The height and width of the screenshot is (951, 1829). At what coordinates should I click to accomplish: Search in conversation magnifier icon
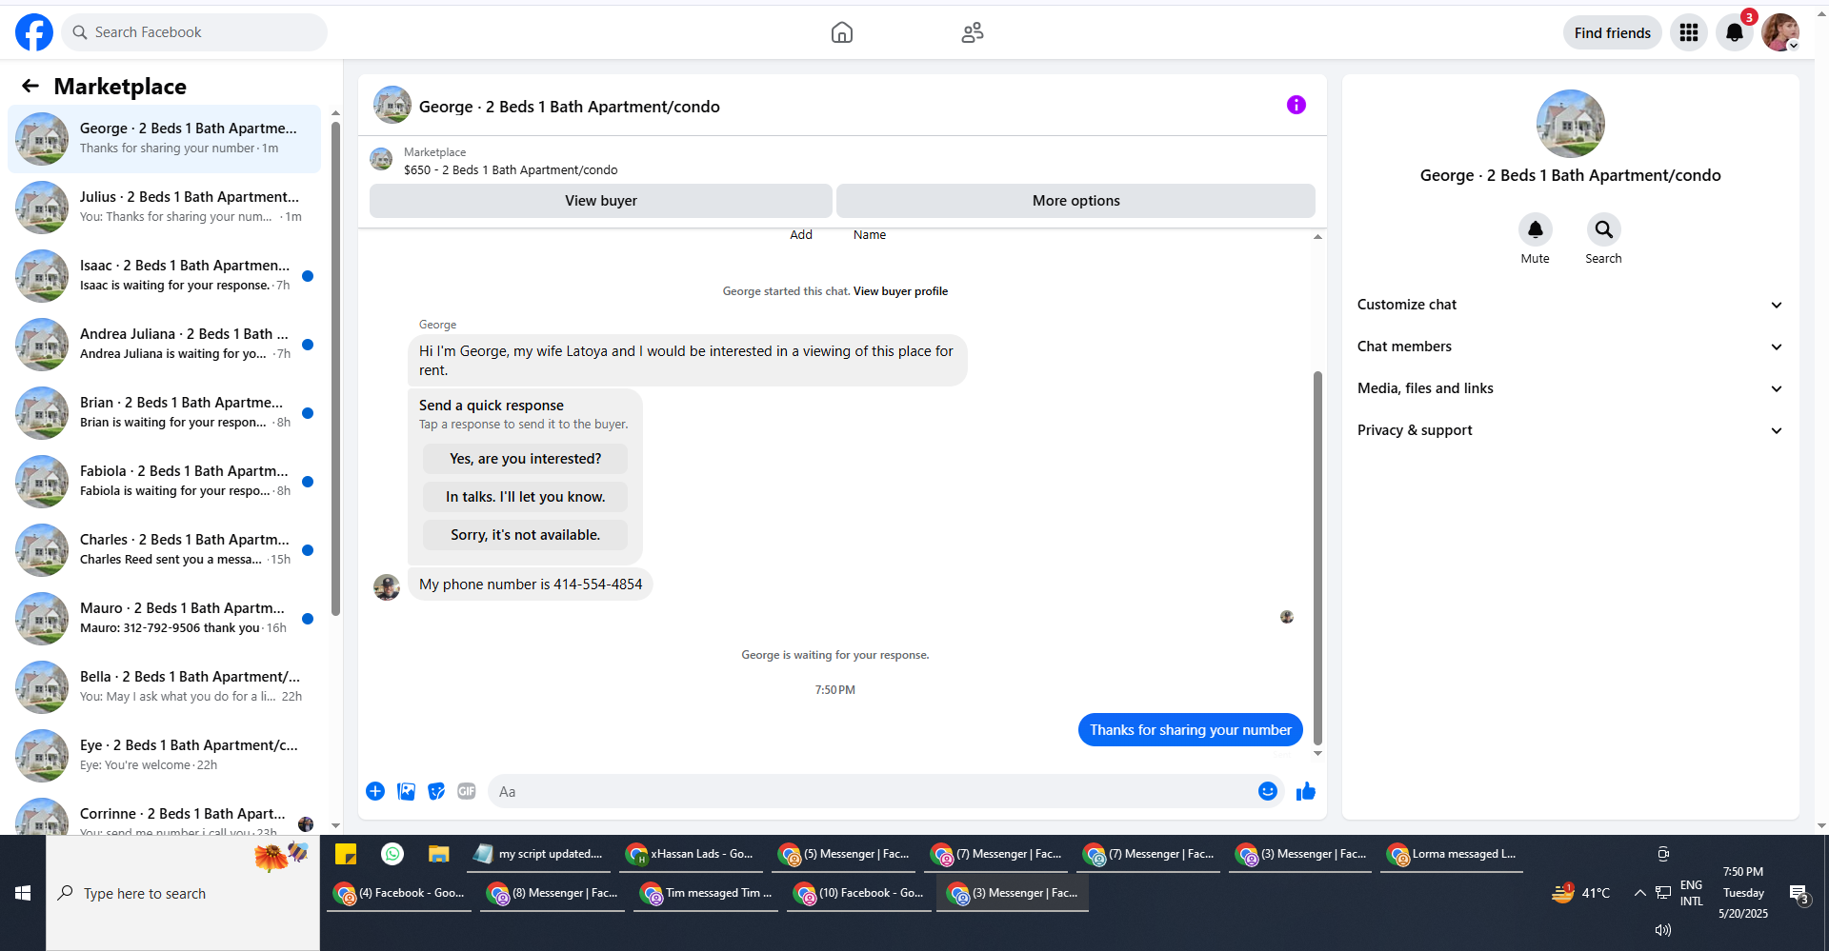(x=1604, y=229)
